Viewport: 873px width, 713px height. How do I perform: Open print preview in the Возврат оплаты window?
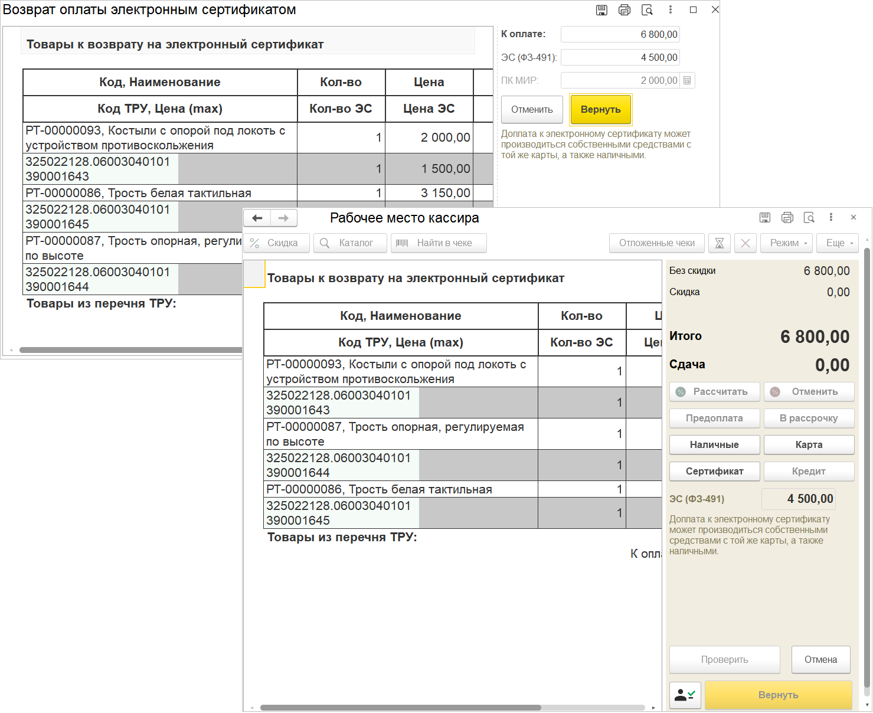click(648, 10)
